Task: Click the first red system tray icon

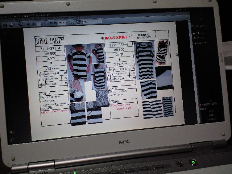Action: coord(200,105)
